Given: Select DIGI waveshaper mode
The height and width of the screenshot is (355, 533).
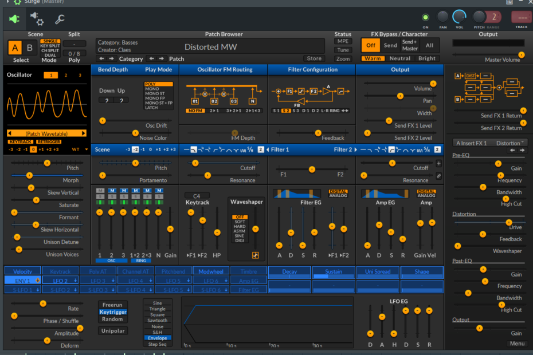Looking at the screenshot, I should point(240,240).
